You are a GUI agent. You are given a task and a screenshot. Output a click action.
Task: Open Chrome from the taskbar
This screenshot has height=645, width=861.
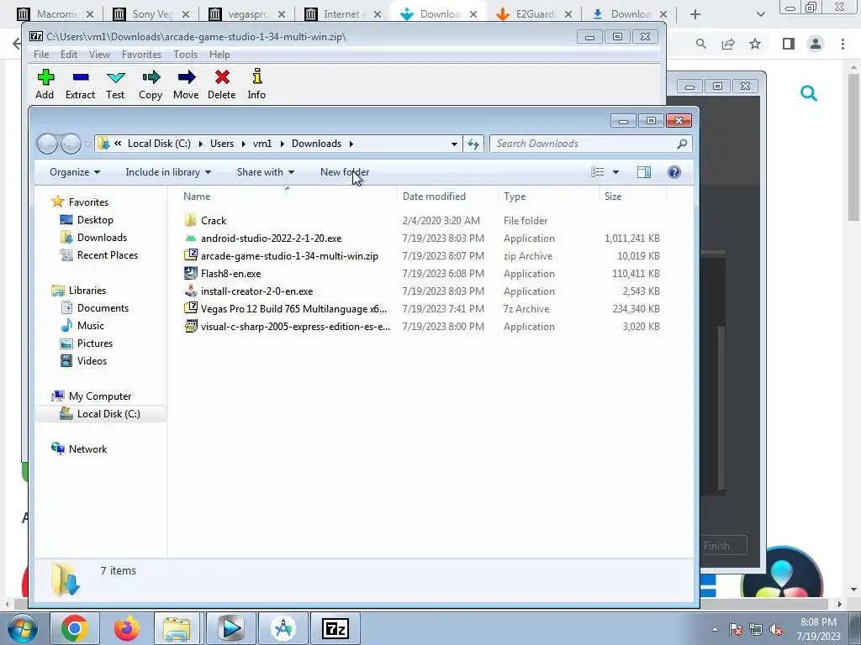coord(75,628)
